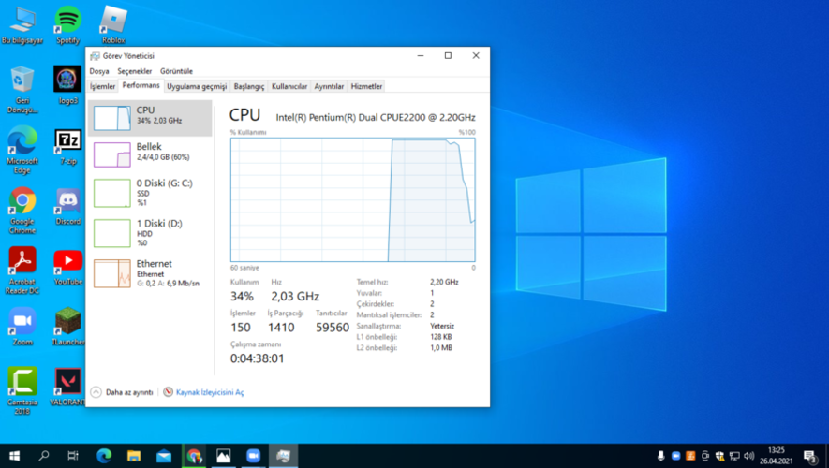Open Task View on the taskbar

(73, 455)
